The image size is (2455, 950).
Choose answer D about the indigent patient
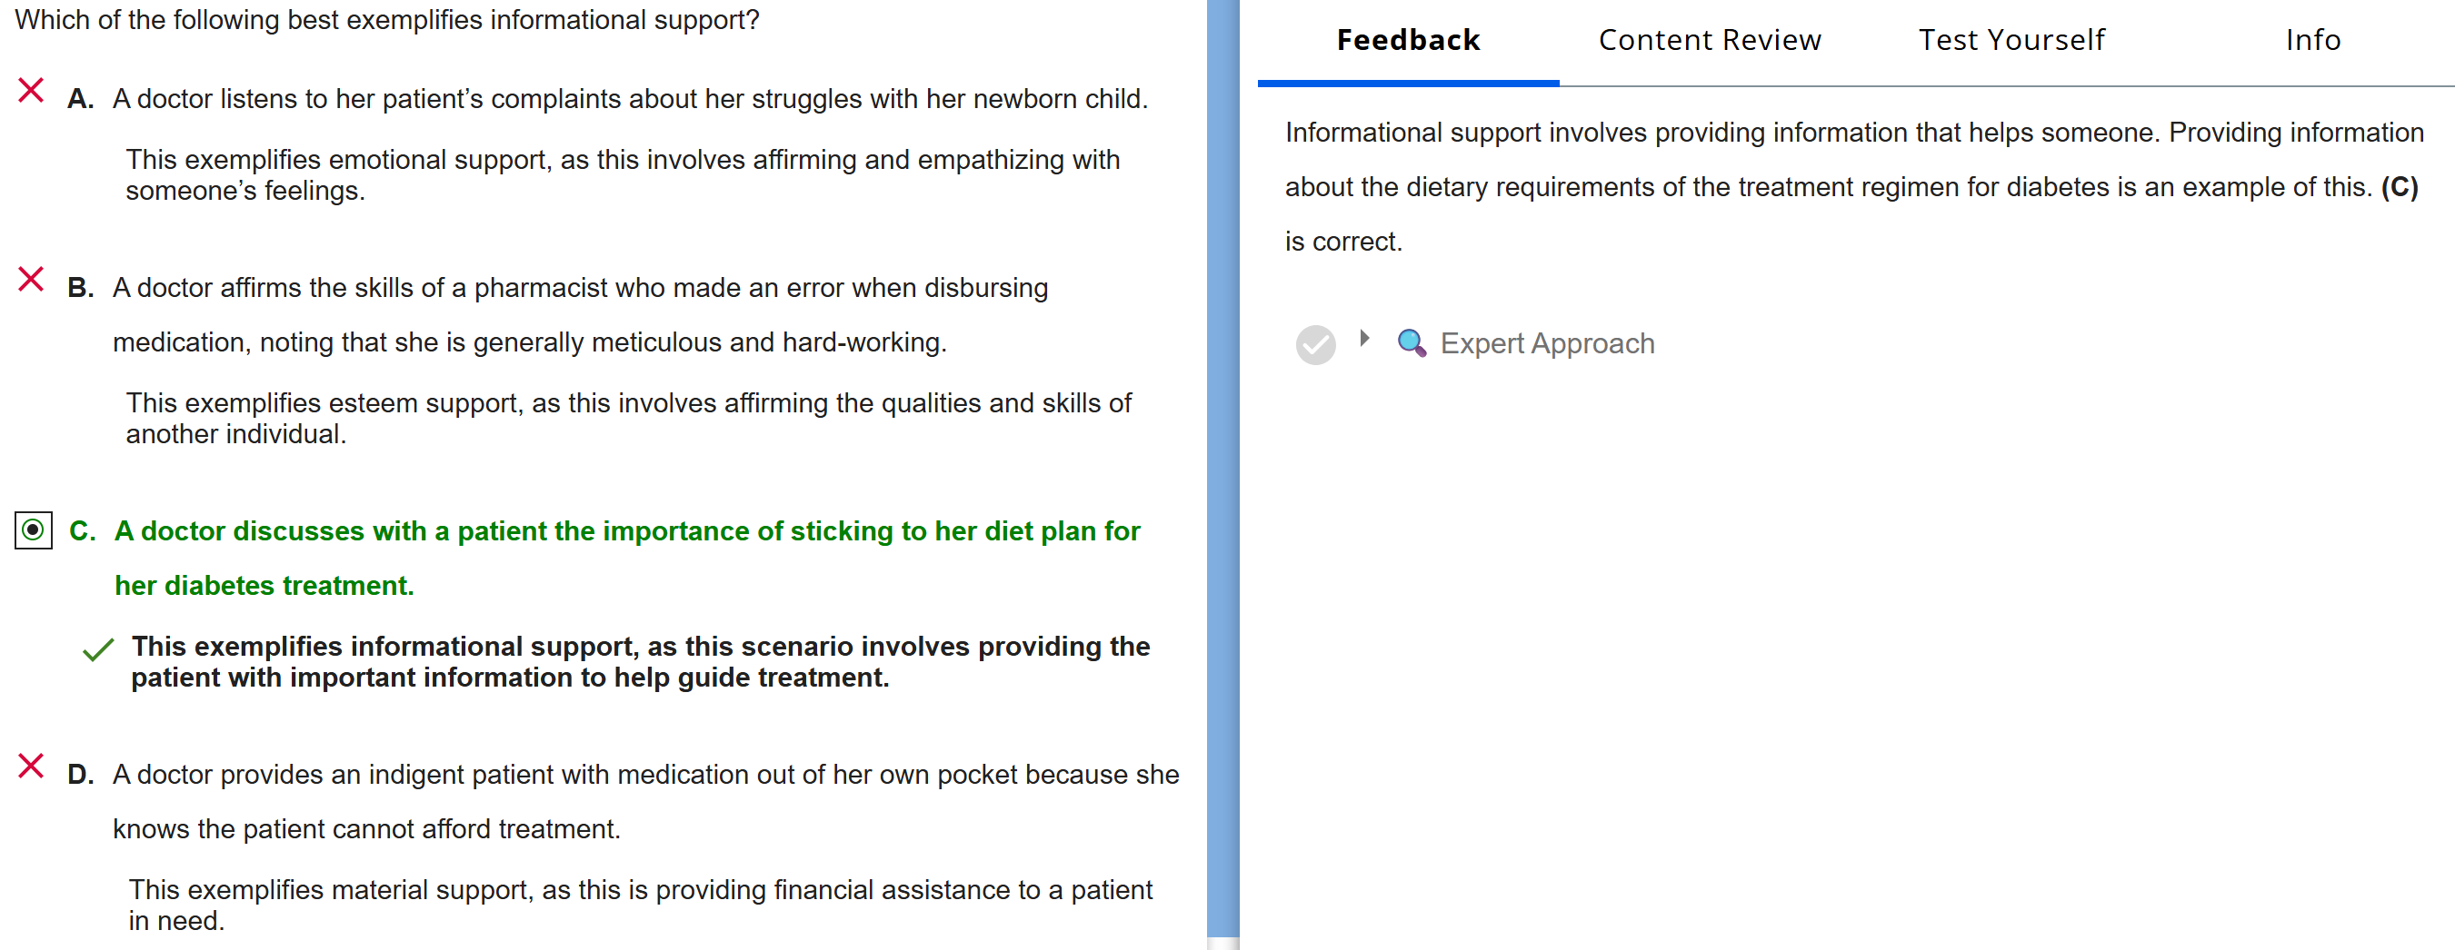(x=645, y=775)
